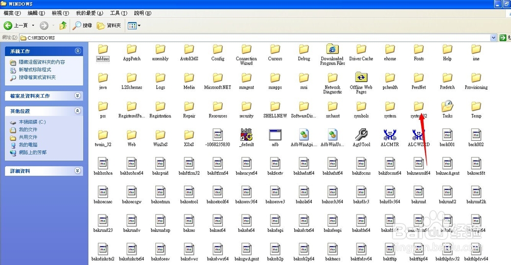Select the adb application icon

pyautogui.click(x=275, y=135)
